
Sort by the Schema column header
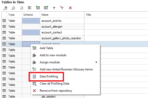tap(31, 15)
